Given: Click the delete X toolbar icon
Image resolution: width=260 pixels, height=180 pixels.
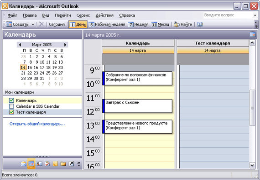Looking at the screenshot, I should click(42, 24).
